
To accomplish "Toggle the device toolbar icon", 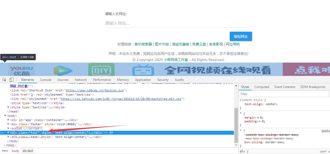I will [x=11, y=80].
